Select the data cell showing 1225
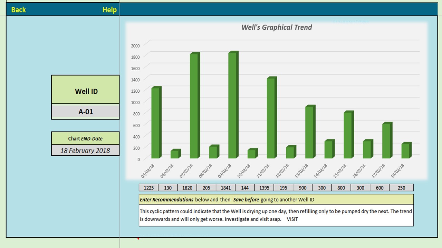442x248 pixels. (x=148, y=188)
